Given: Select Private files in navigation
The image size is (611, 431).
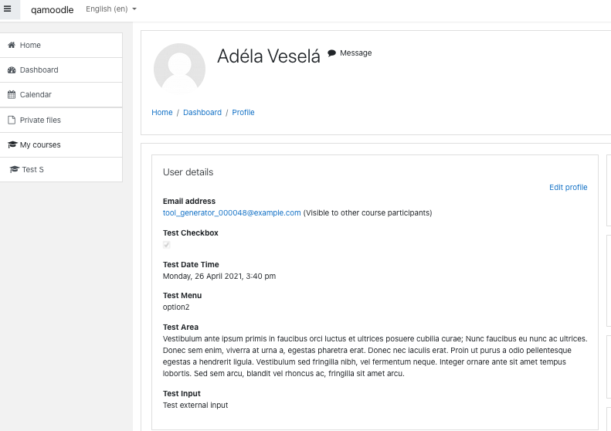Looking at the screenshot, I should 61,120.
